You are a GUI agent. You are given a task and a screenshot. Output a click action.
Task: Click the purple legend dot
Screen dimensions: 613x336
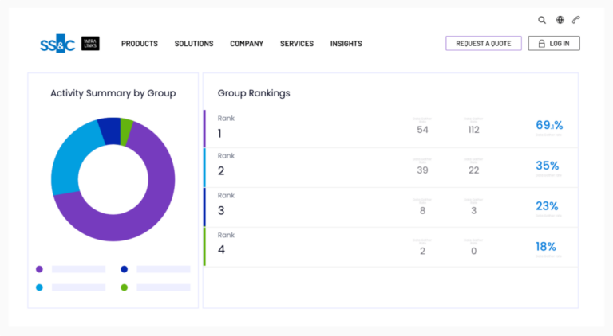(x=39, y=269)
